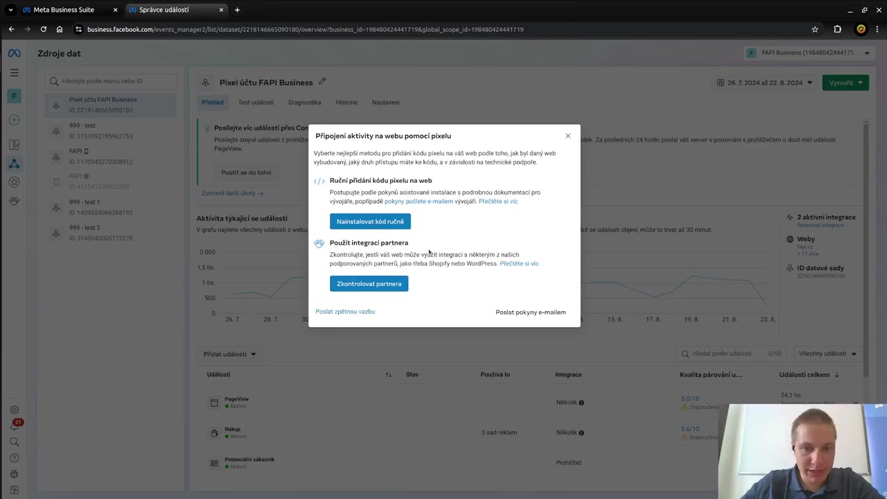887x499 pixels.
Task: Open the help question mark icon
Action: (14, 458)
